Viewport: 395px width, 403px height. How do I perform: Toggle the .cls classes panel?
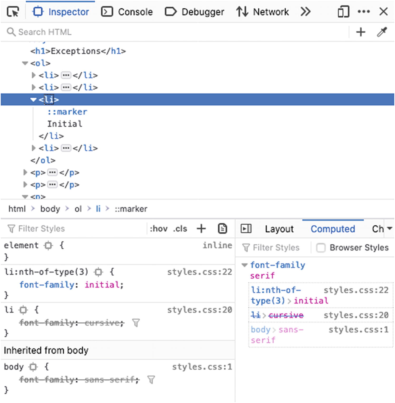(x=180, y=229)
